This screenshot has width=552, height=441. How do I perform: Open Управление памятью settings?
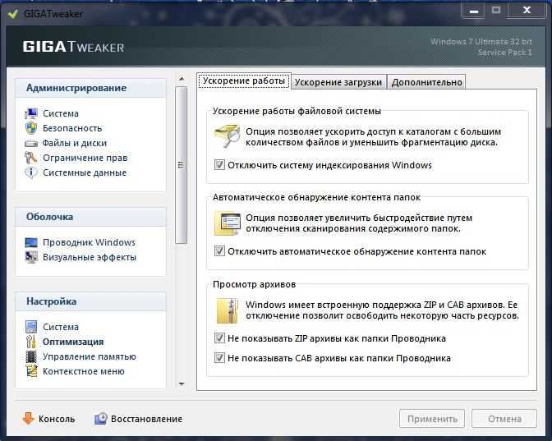pyautogui.click(x=89, y=356)
